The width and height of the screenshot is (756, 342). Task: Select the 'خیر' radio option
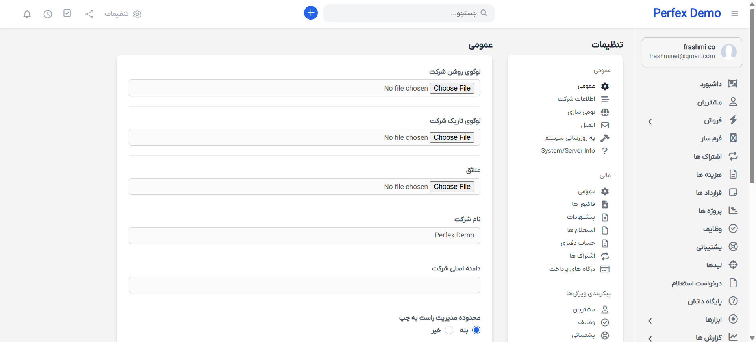[449, 330]
